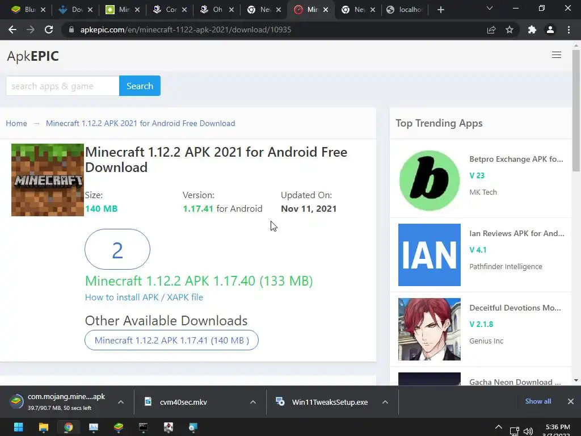This screenshot has width=581, height=436.
Task: Click the Minecraft 1.12.2 APK breadcrumb link
Action: pos(141,123)
